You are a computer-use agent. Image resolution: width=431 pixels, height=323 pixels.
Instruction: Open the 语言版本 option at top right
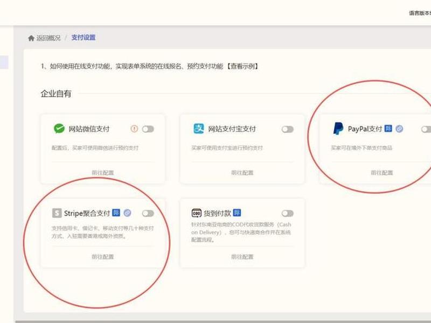pyautogui.click(x=420, y=13)
